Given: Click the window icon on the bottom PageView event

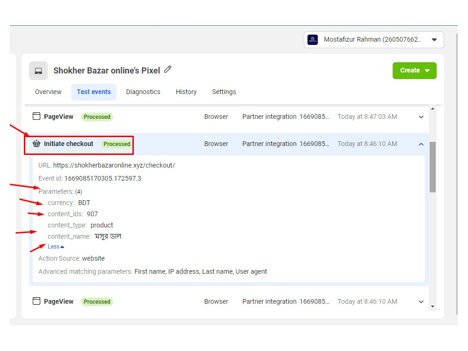Looking at the screenshot, I should pos(37,301).
